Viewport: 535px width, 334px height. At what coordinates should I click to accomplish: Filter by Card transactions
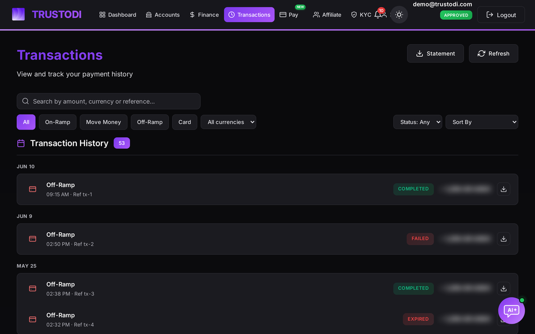184,122
